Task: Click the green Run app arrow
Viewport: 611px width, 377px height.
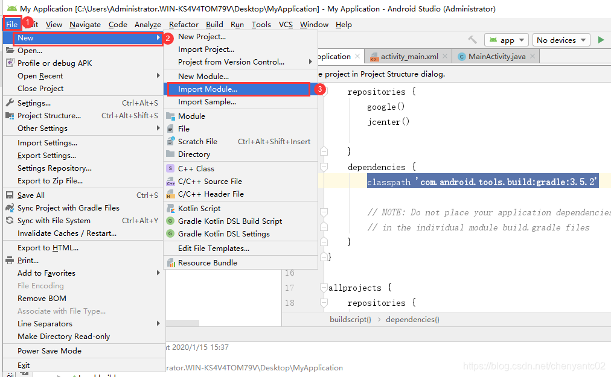Action: tap(601, 40)
